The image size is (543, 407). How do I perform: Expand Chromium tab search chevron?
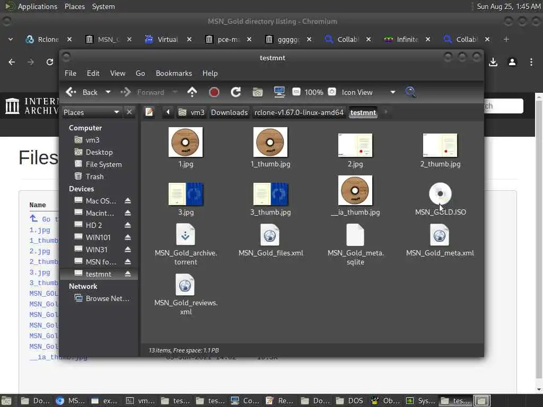[x=11, y=39]
